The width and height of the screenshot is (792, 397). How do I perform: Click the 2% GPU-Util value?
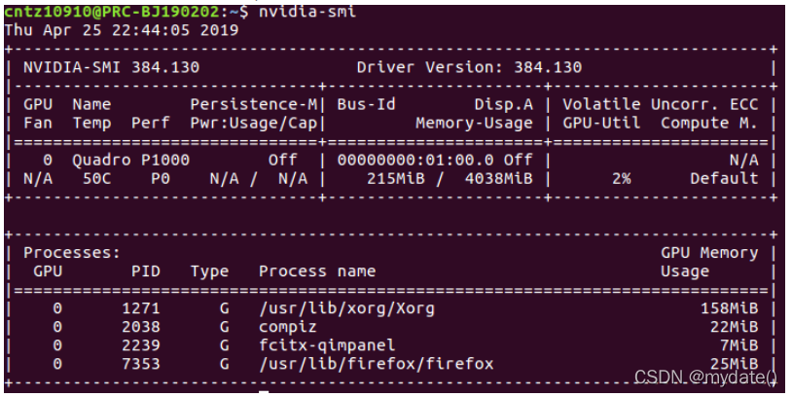pyautogui.click(x=622, y=179)
